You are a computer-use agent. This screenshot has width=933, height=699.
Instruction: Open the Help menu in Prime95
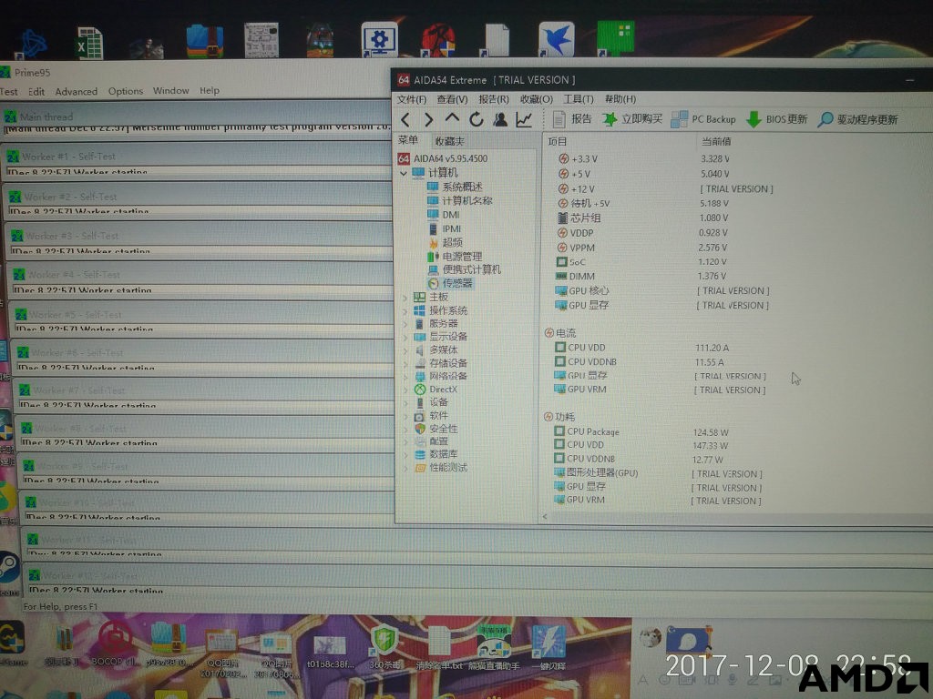210,90
